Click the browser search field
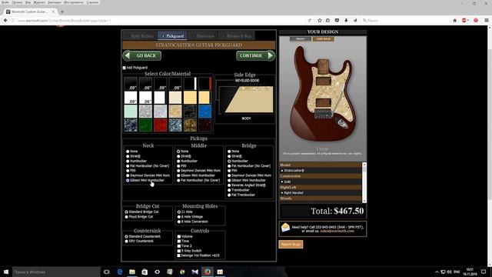 coord(405,20)
